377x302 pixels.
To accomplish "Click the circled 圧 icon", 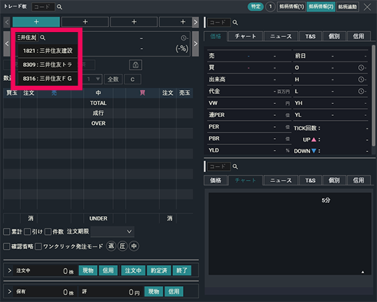I will 123,246.
